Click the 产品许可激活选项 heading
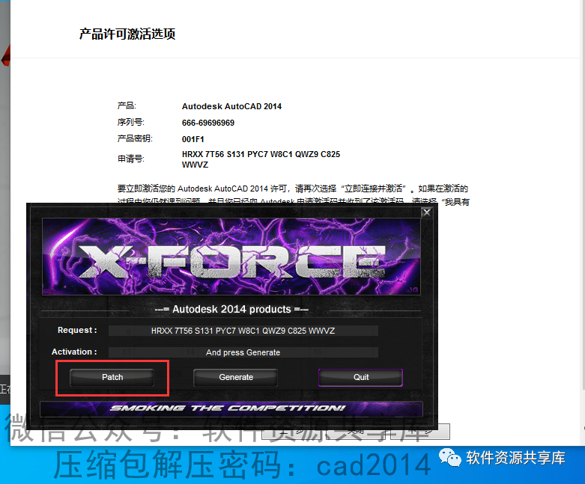This screenshot has height=484, width=585. [x=127, y=34]
